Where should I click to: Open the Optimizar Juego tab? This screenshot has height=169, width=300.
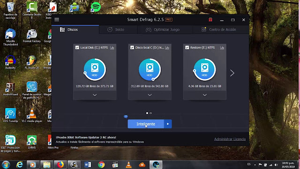click(165, 30)
